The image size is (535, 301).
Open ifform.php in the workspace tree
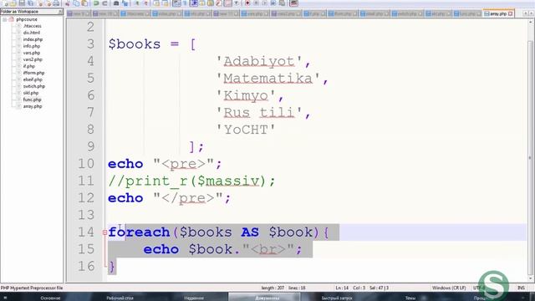pos(33,73)
